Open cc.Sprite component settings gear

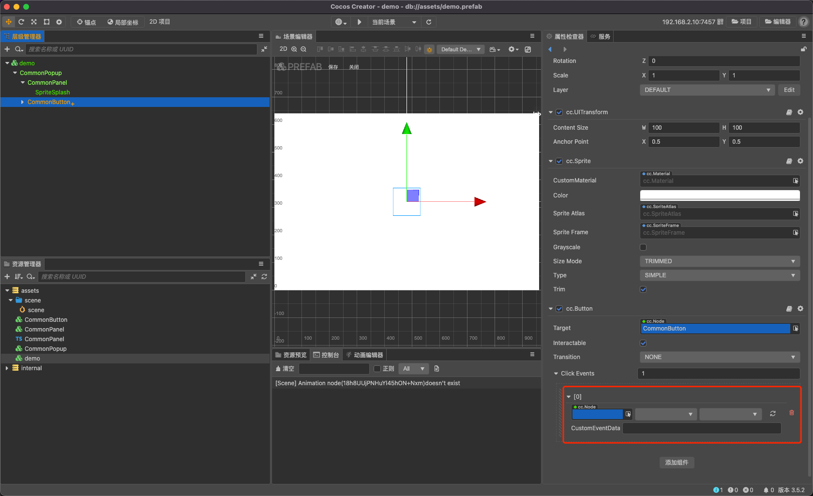[800, 161]
